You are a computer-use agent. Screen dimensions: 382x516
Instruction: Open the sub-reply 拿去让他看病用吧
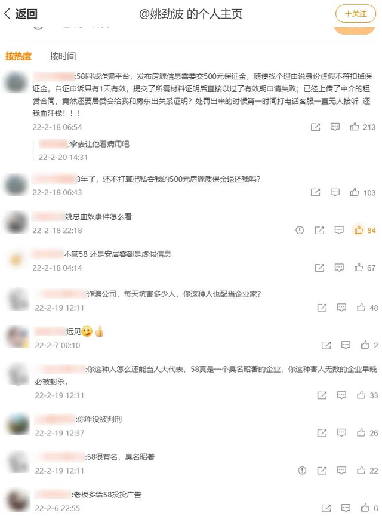(84, 144)
